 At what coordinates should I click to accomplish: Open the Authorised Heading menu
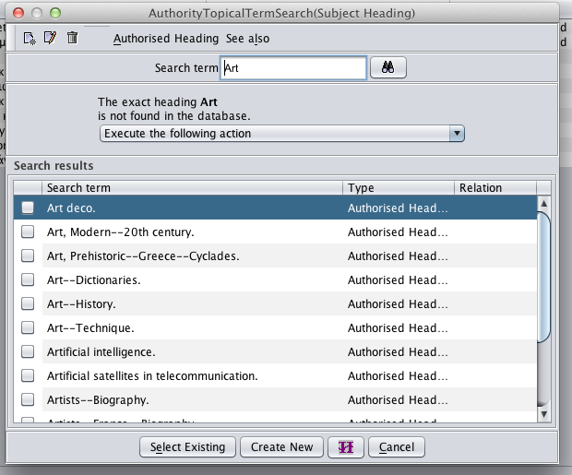coord(166,39)
